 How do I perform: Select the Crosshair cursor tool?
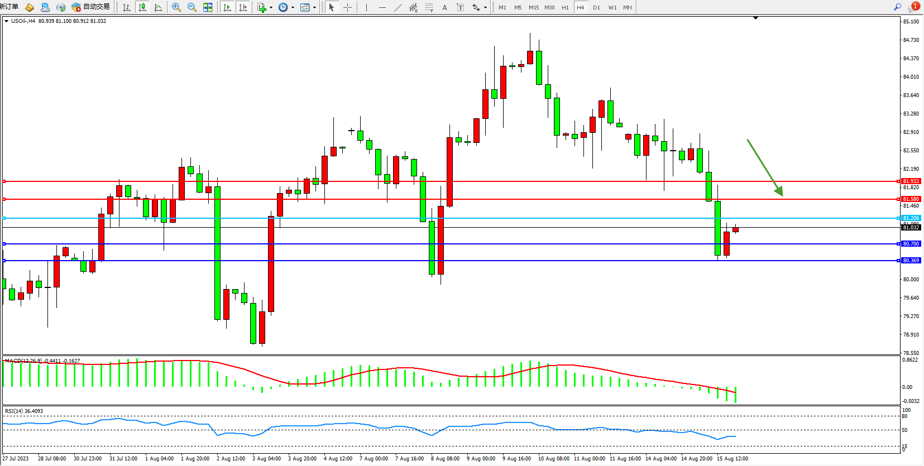coord(347,7)
